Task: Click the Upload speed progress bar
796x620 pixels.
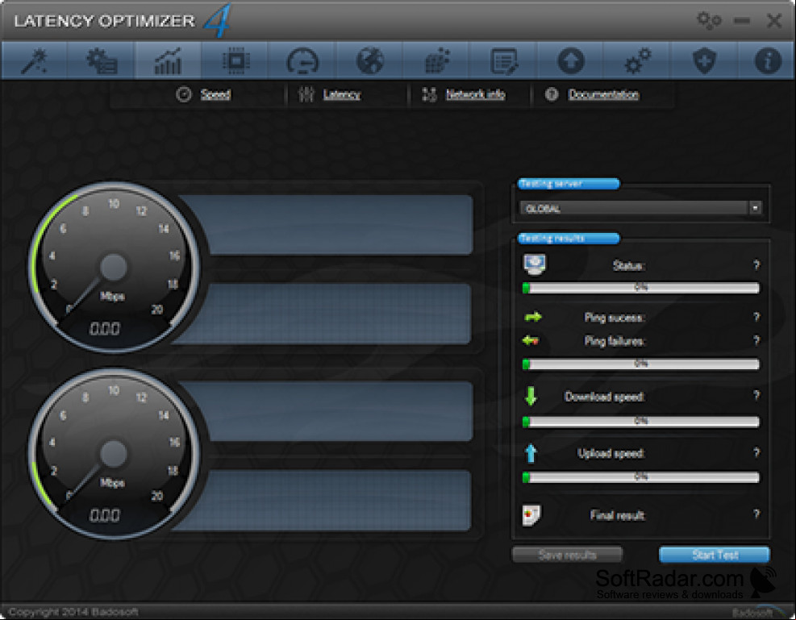Action: (x=641, y=477)
